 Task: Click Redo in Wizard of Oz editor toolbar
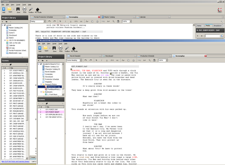[x=91, y=60]
